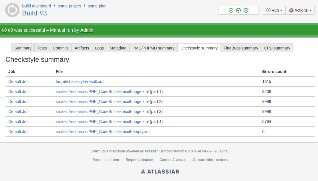318x181 pixels.
Task: Select errors count value 9998
Action: click(x=267, y=112)
